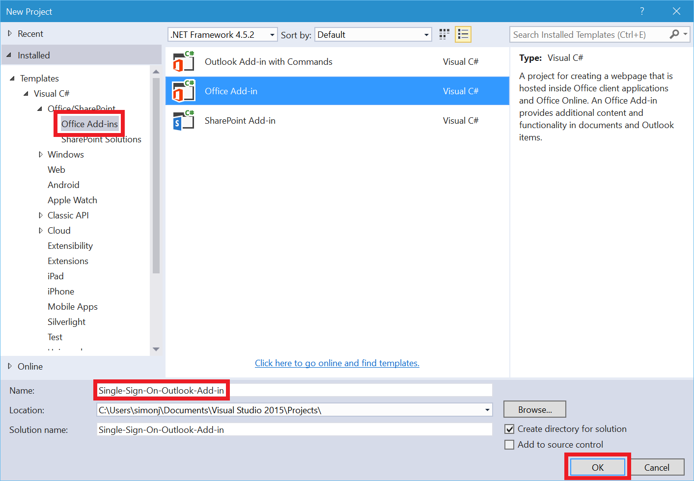
Task: Click the SharePoint Add-in template icon
Action: [184, 121]
